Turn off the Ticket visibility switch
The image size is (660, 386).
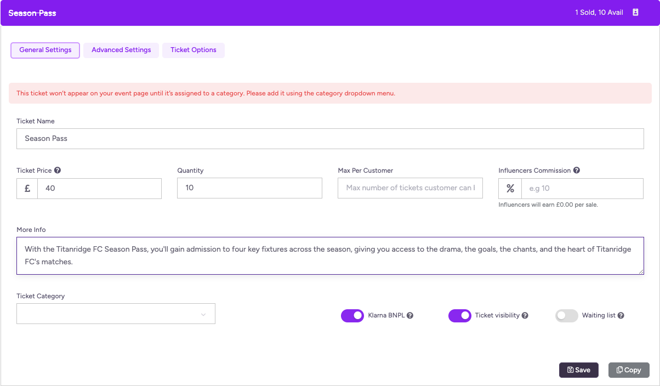[x=460, y=316]
